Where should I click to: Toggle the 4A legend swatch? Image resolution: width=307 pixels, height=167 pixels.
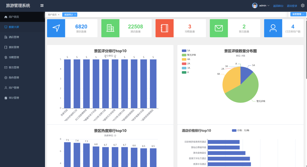tap(184, 59)
